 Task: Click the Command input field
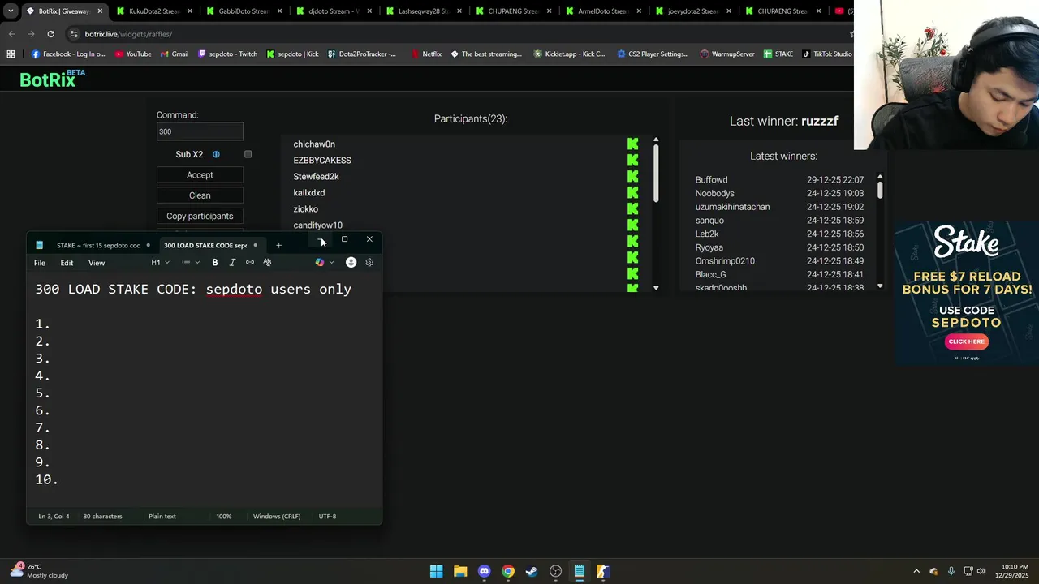(x=200, y=131)
